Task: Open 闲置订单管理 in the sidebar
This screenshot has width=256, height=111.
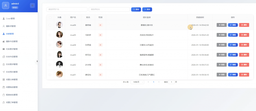Action: pyautogui.click(x=11, y=102)
